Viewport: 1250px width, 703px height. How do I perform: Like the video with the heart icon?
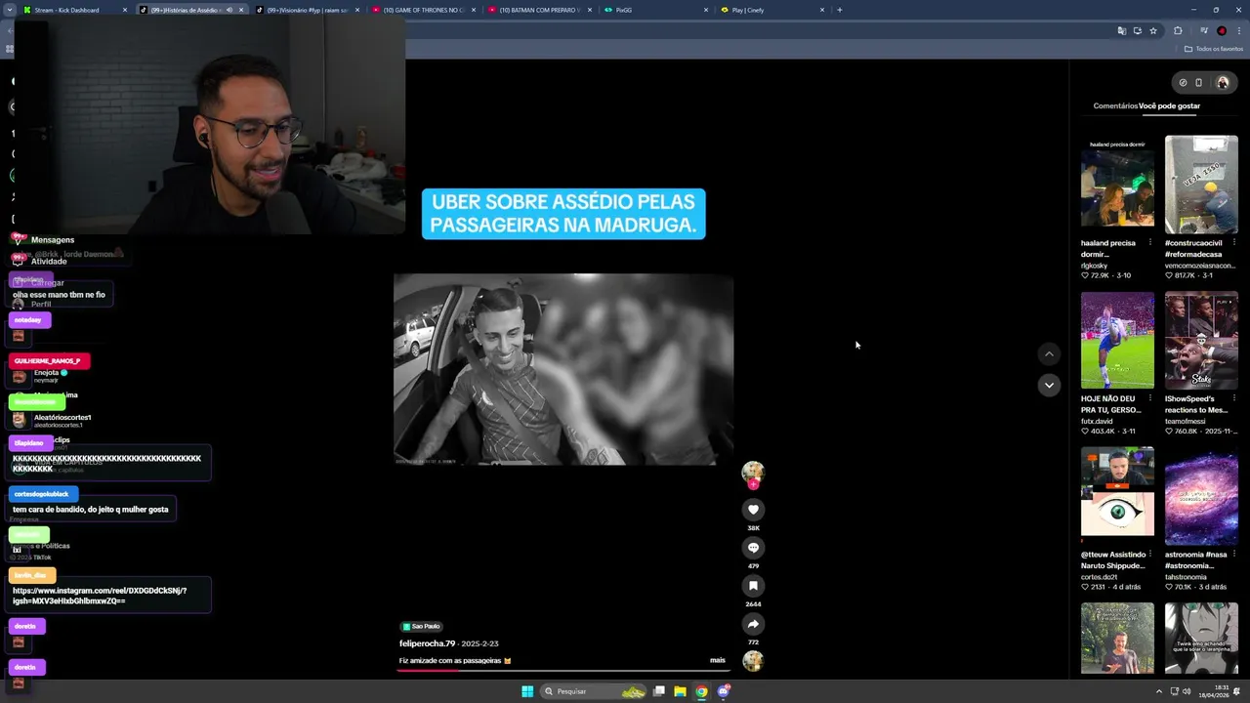[x=753, y=510]
